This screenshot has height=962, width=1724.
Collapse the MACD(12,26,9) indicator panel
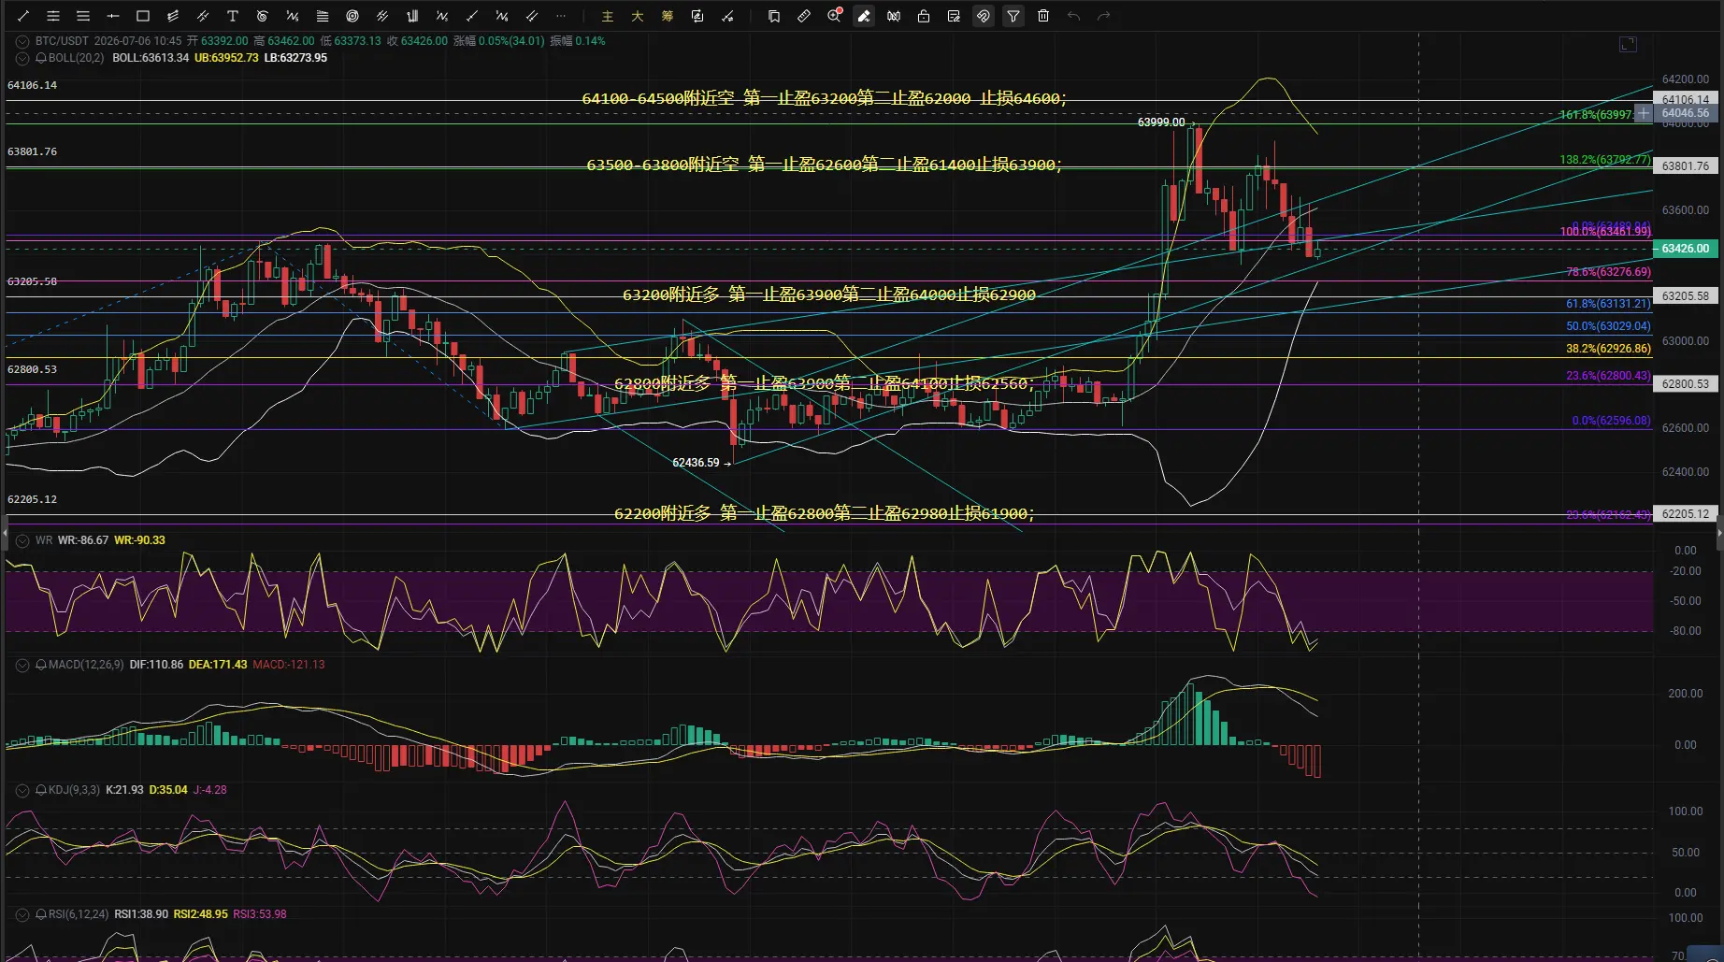(22, 665)
